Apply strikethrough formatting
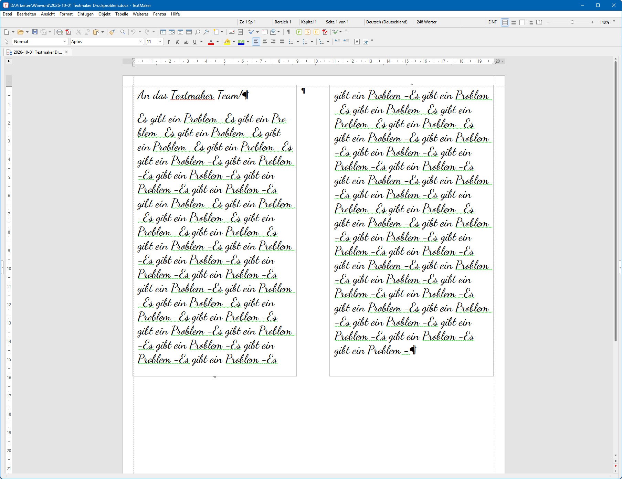This screenshot has width=622, height=479. [x=186, y=42]
